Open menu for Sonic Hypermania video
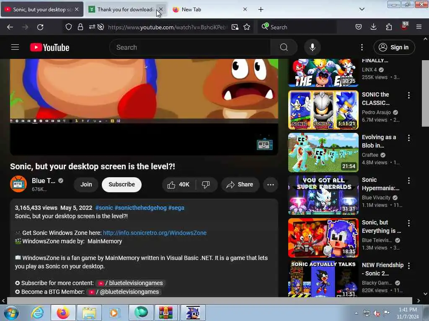This screenshot has width=429, height=321. [x=409, y=181]
